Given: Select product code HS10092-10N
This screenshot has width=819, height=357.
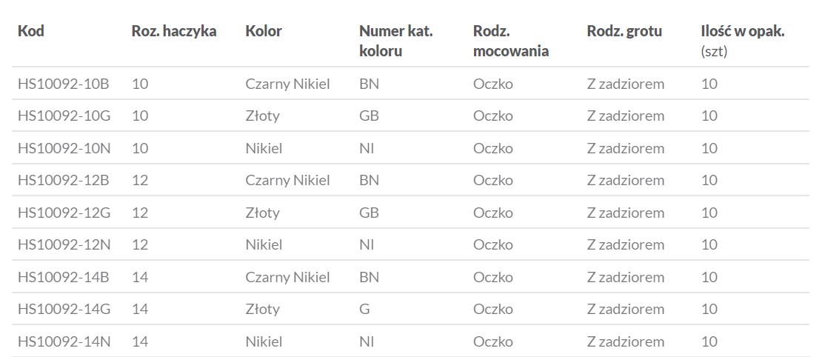Looking at the screenshot, I should tap(64, 148).
